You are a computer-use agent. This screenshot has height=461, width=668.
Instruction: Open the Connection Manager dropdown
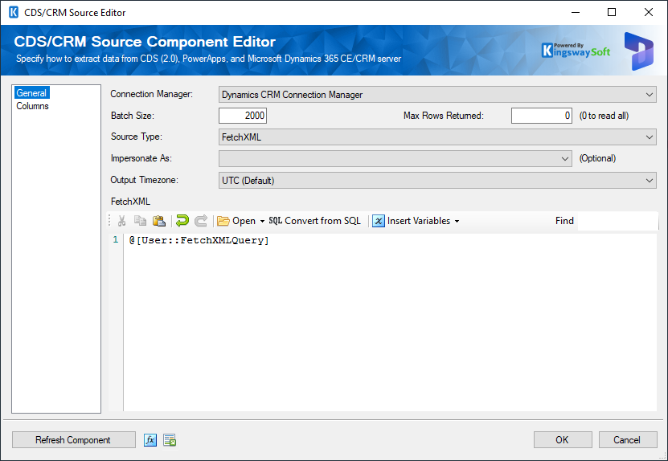click(x=437, y=95)
